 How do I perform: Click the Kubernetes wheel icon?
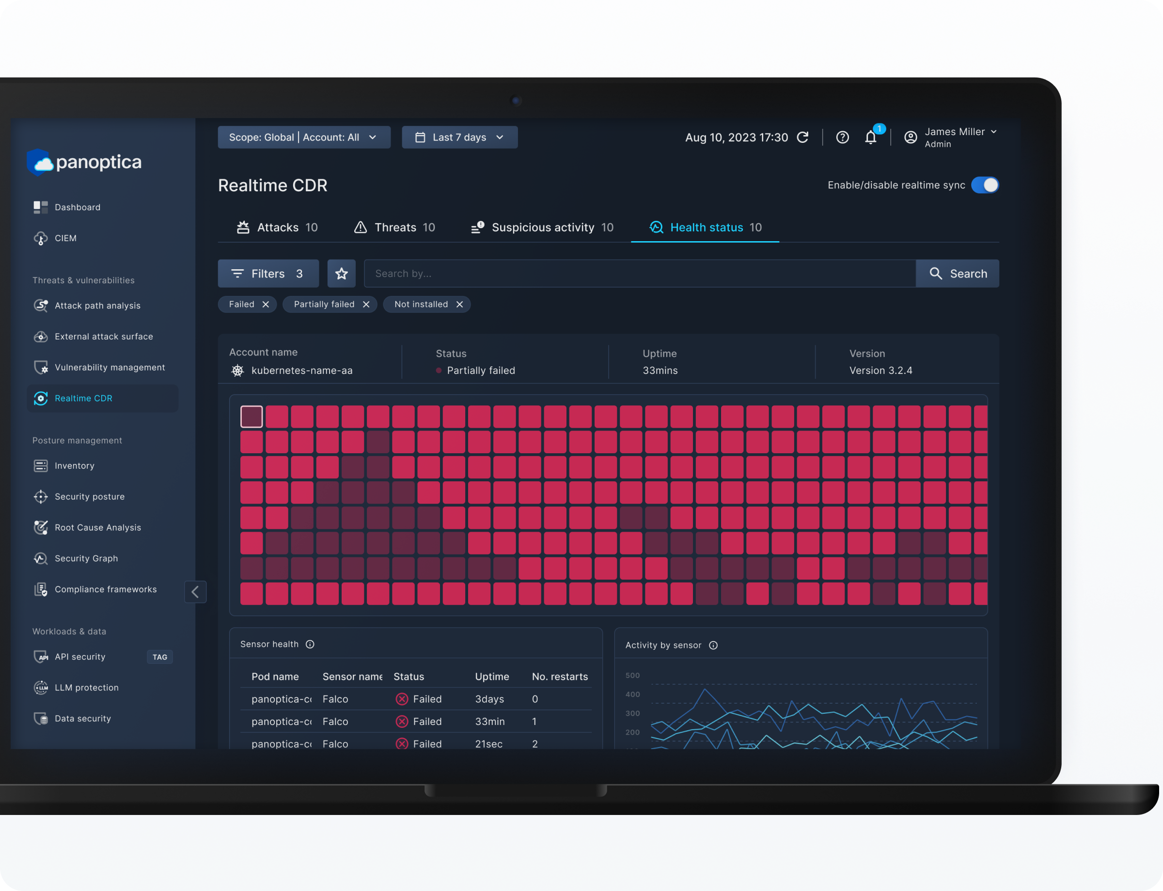(x=238, y=370)
